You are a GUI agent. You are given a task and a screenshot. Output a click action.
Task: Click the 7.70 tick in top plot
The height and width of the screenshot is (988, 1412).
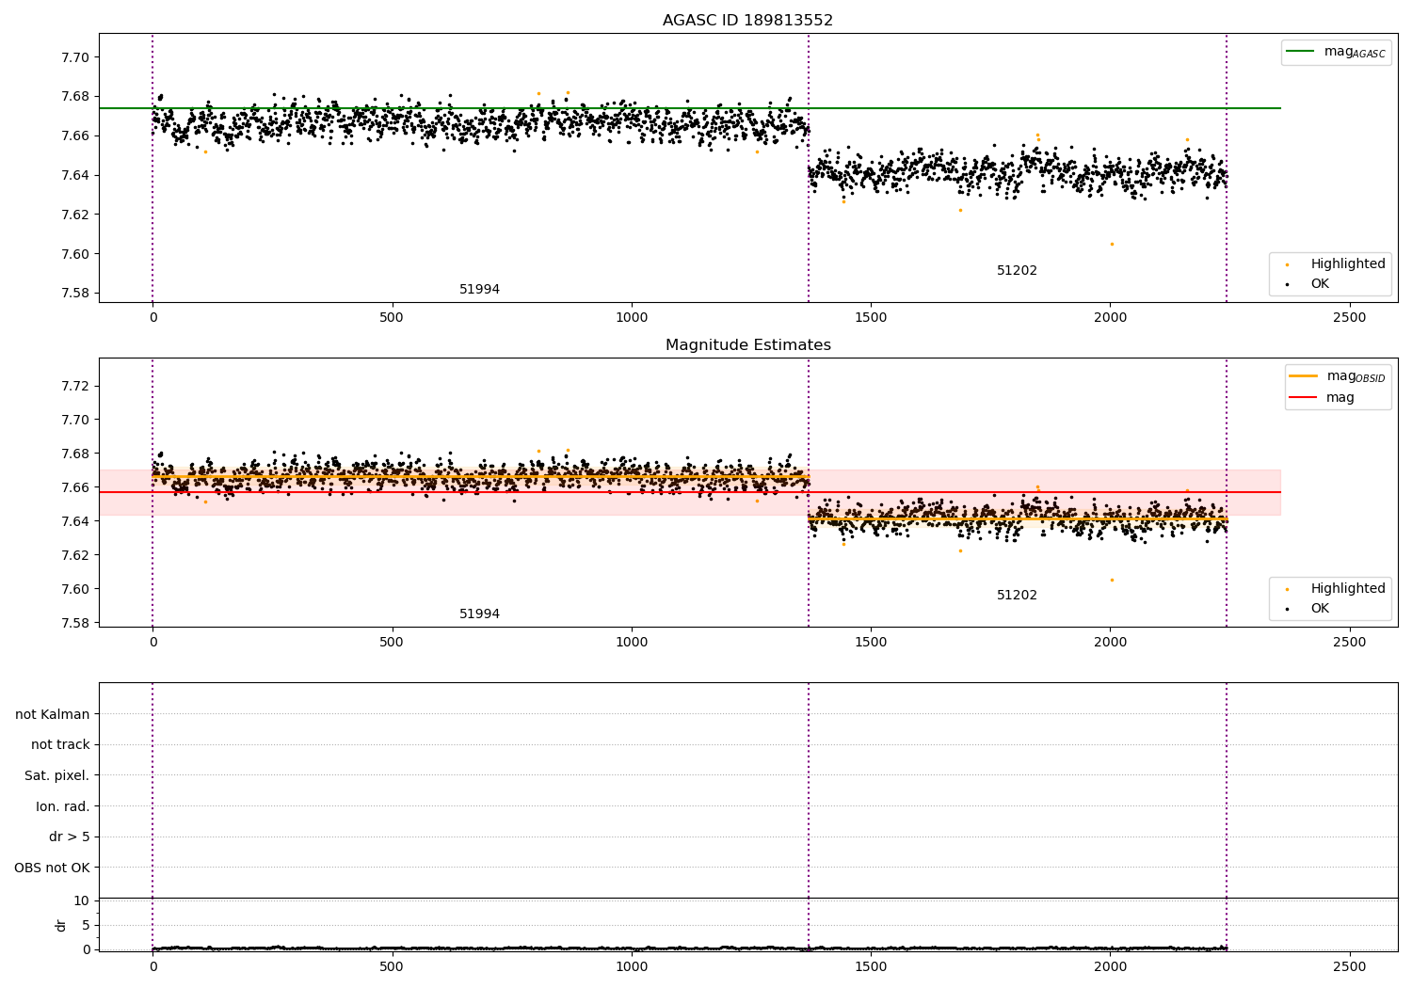pyautogui.click(x=74, y=57)
